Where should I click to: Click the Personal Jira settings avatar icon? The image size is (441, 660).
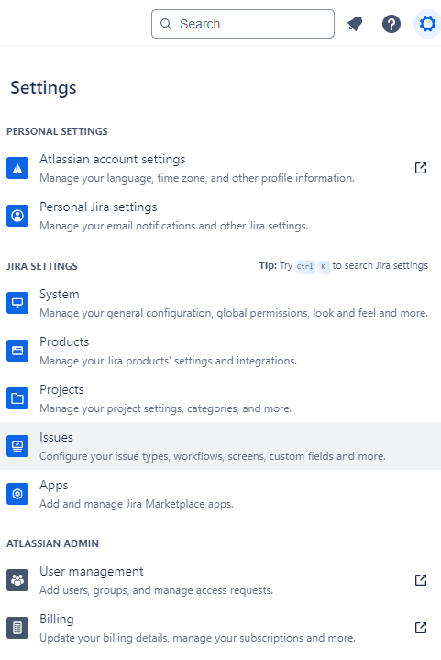17,216
